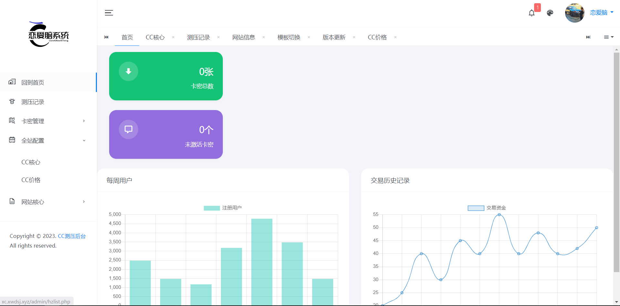
Task: Switch to the 首页 tab
Action: (x=127, y=37)
